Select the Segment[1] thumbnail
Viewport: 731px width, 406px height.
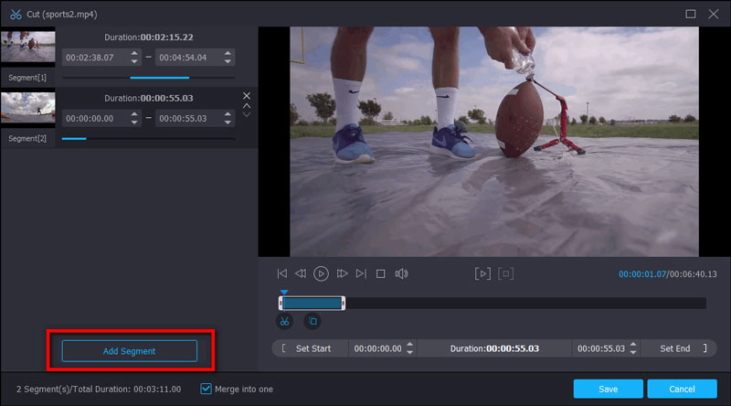point(27,48)
